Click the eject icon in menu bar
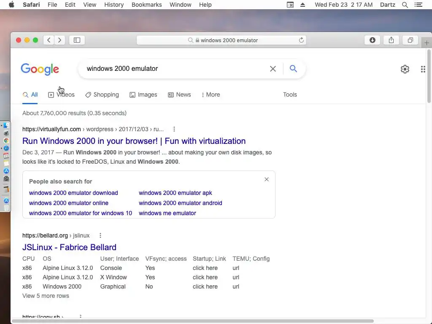 pyautogui.click(x=302, y=5)
